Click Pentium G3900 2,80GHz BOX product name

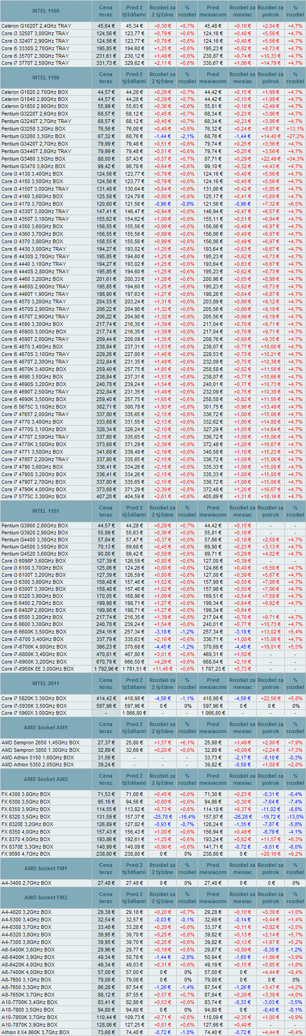point(35,526)
